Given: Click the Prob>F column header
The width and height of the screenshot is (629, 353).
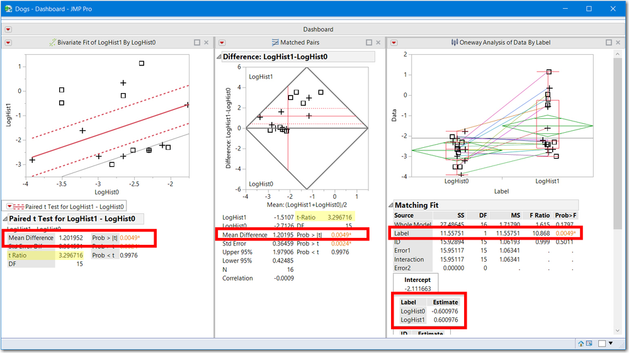Looking at the screenshot, I should pos(565,215).
